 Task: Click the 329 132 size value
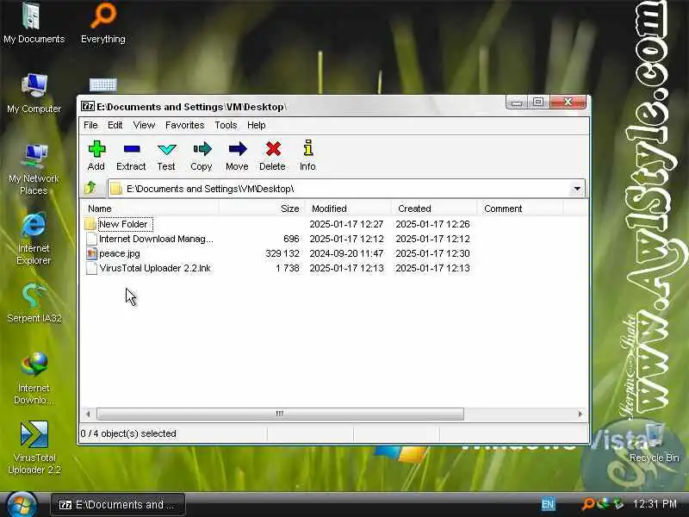pyautogui.click(x=282, y=253)
